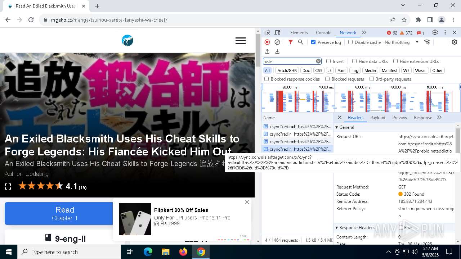Export HAR file download icon
Image resolution: width=461 pixels, height=259 pixels.
277,51
